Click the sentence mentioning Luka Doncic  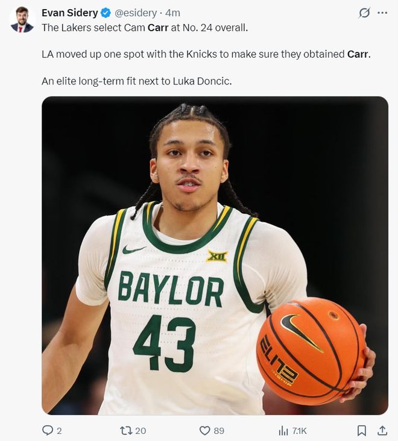136,81
